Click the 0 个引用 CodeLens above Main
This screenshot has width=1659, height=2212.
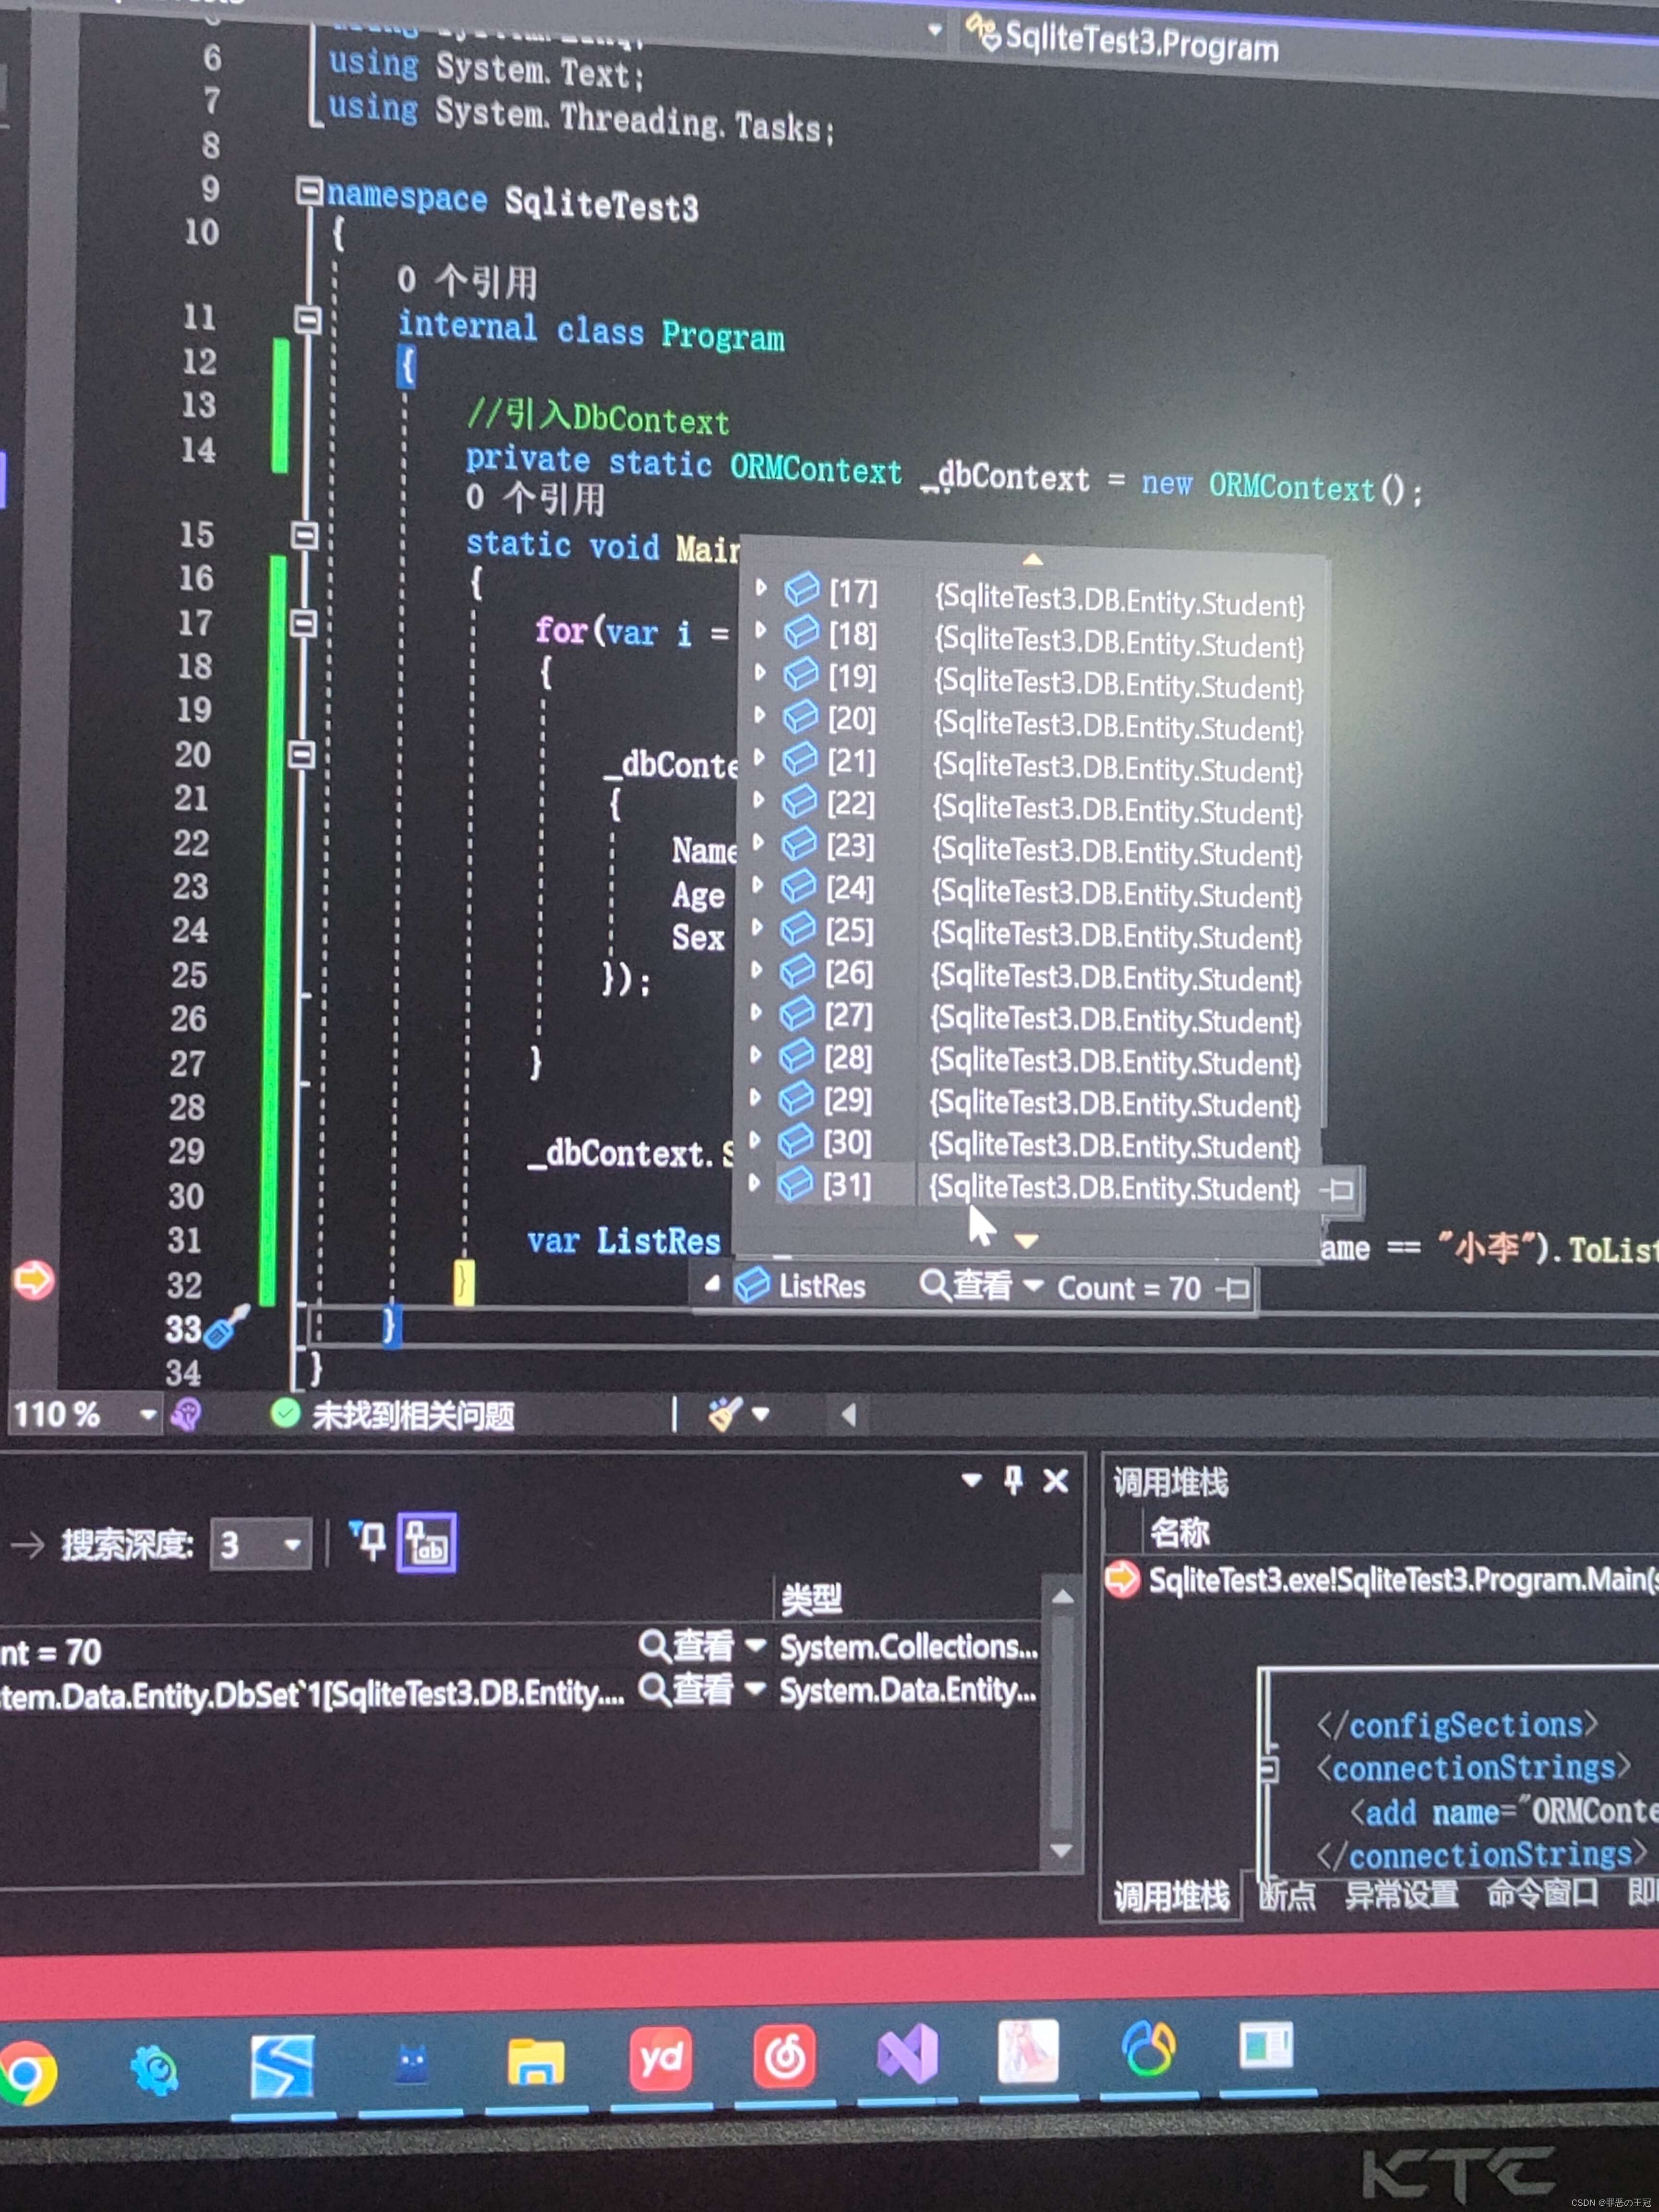click(535, 497)
